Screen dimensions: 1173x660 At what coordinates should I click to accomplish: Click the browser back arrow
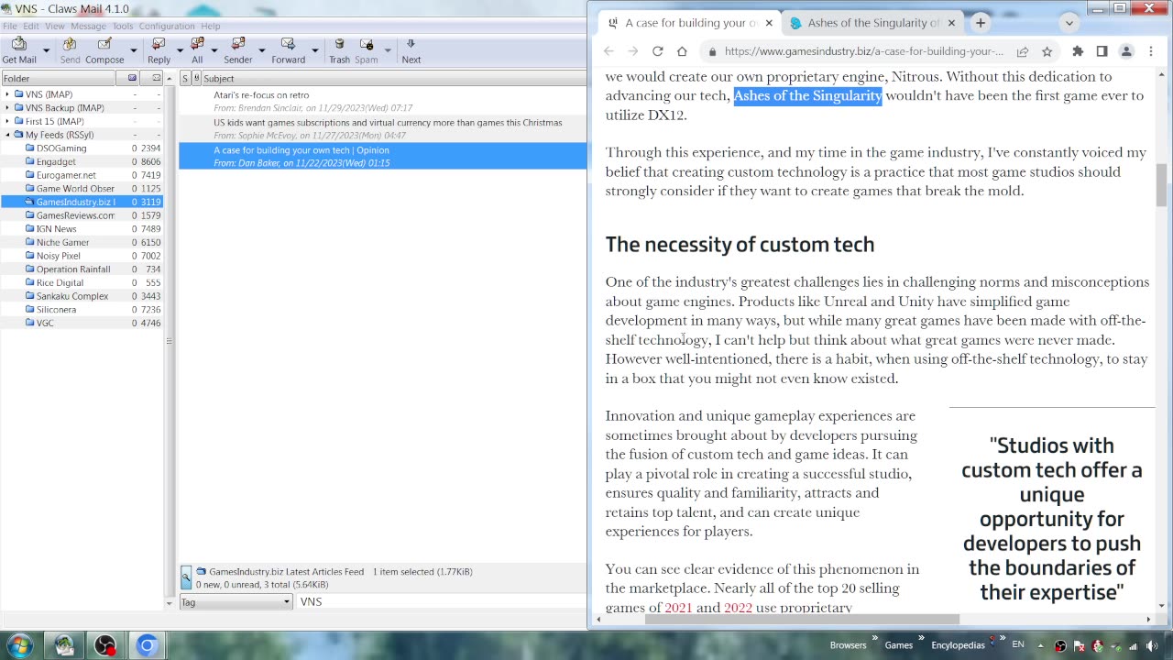point(609,51)
